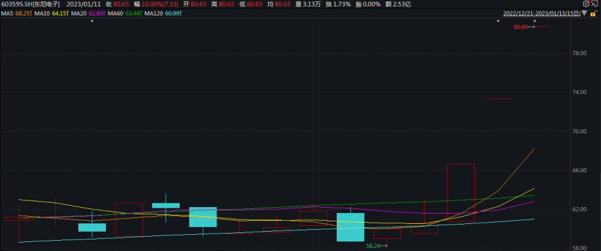
Task: Click the large red hollow candle rising to 66.6
Action: click(461, 192)
